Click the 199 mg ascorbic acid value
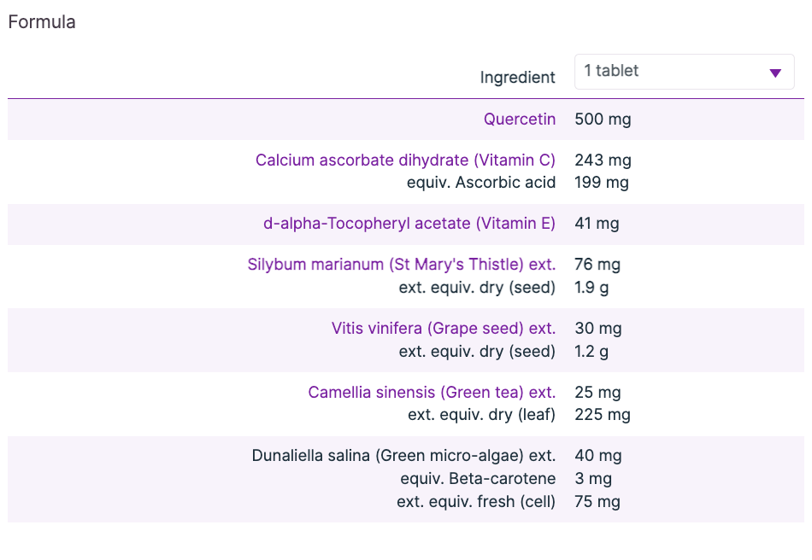This screenshot has width=812, height=560. pos(602,183)
